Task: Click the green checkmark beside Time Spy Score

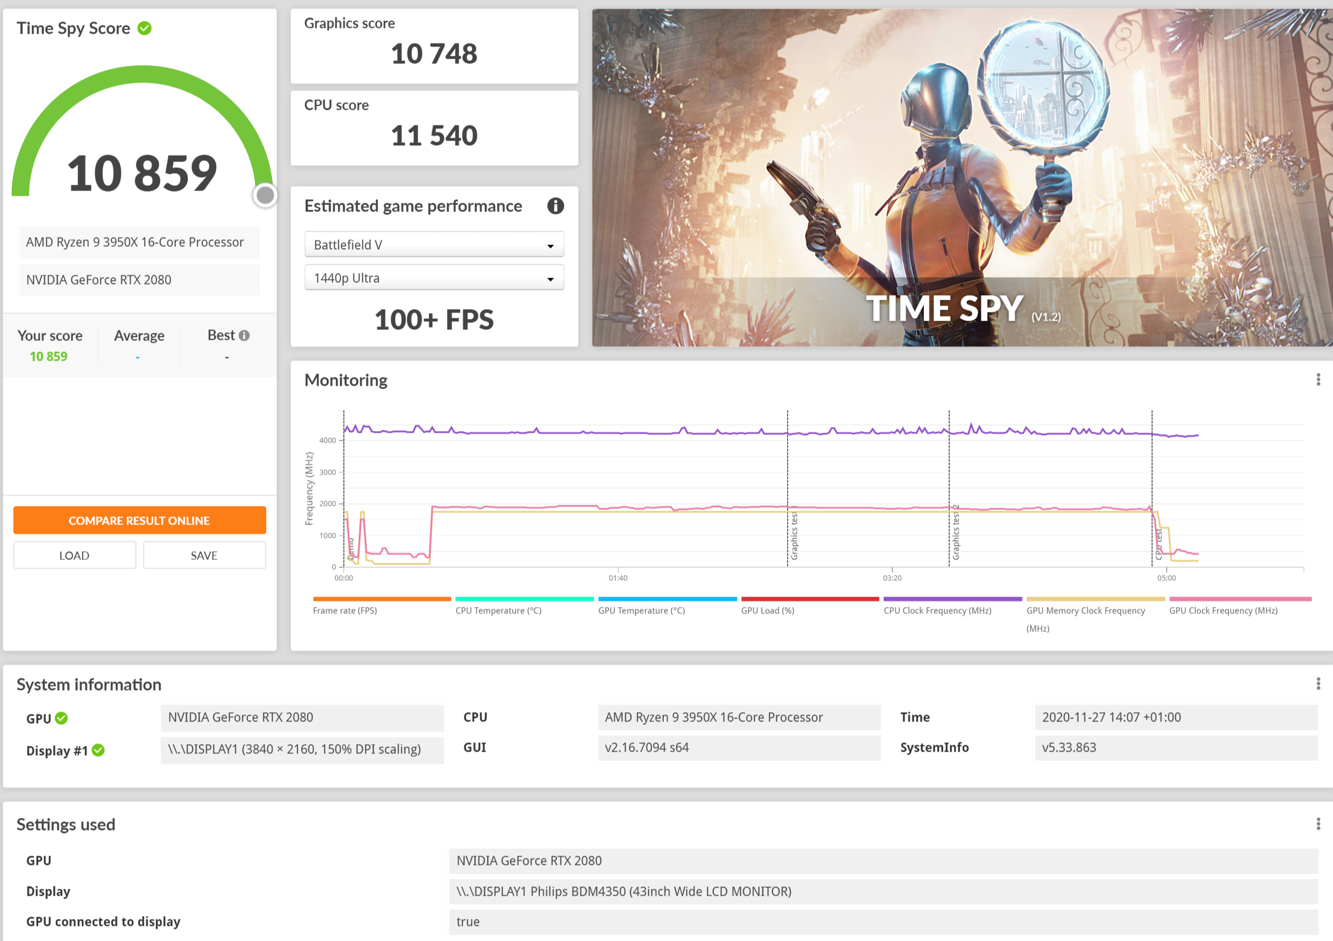Action: (x=144, y=28)
